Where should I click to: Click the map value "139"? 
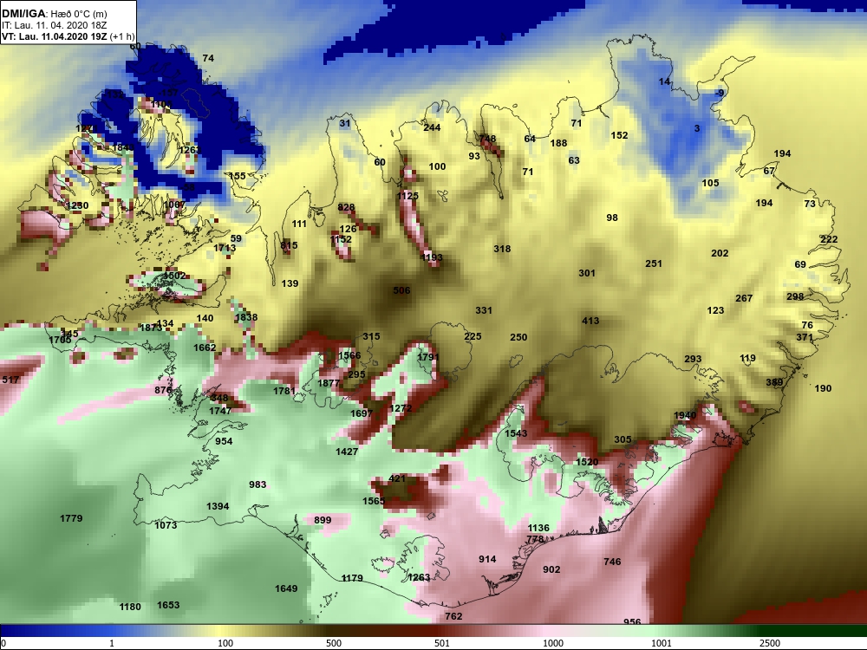coord(290,283)
